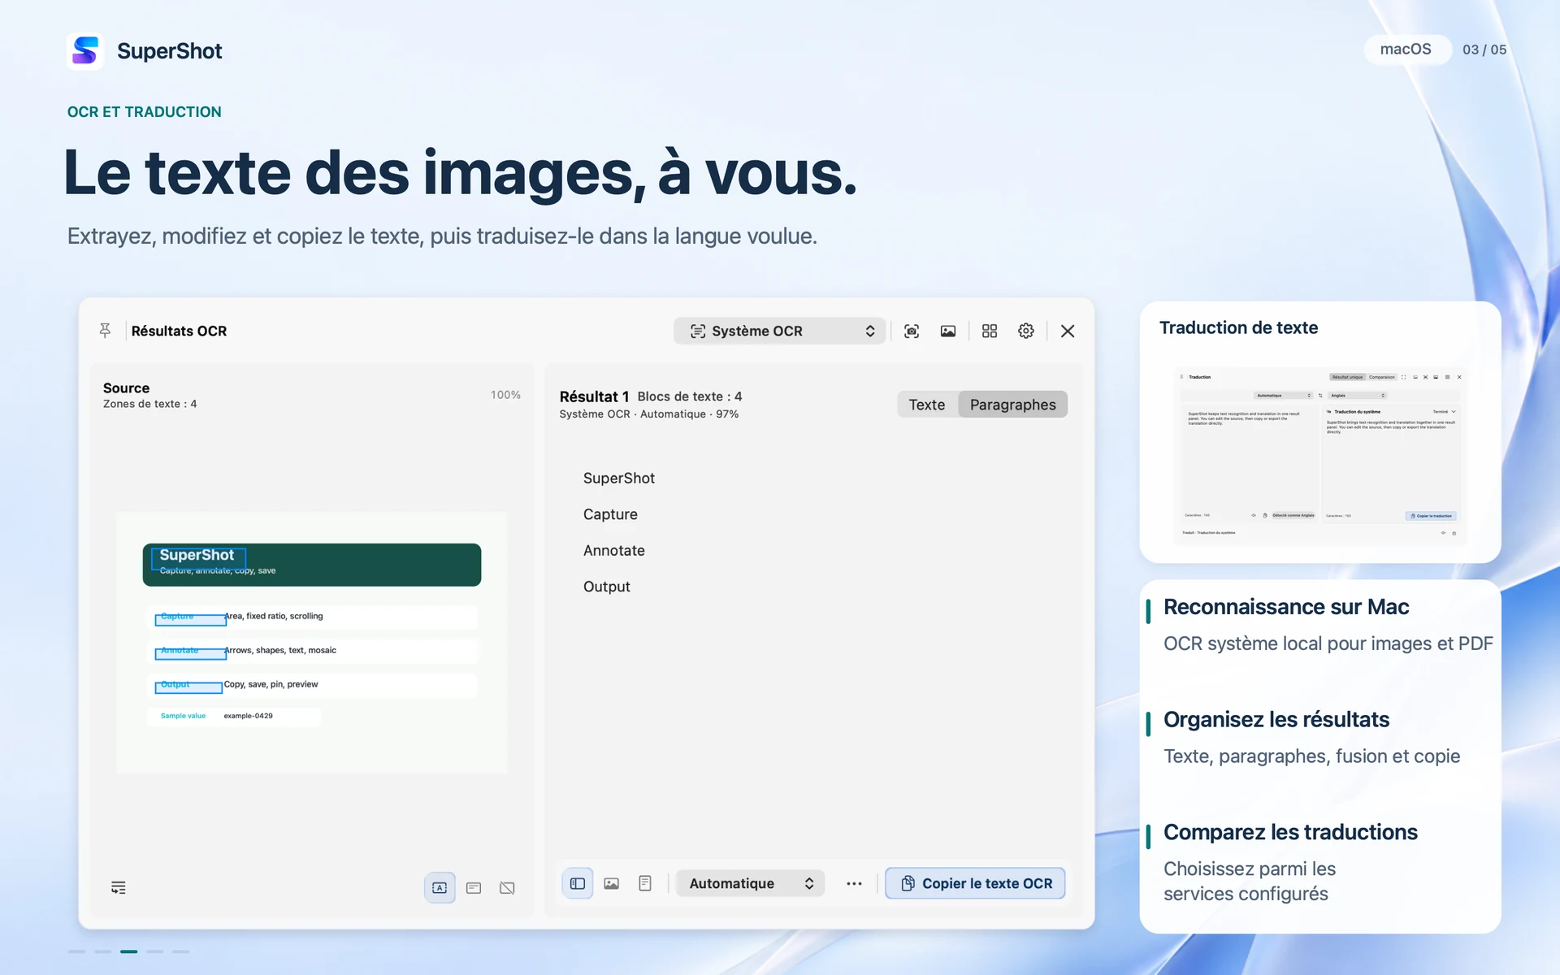Click the Output detection box in source

[x=188, y=687]
